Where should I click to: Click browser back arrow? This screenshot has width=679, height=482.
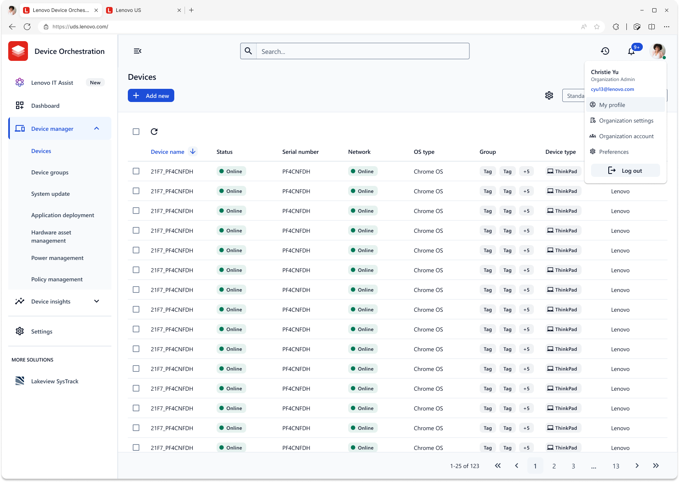12,26
